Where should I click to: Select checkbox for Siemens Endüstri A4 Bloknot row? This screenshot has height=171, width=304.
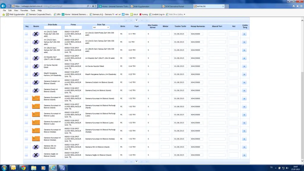(26, 83)
